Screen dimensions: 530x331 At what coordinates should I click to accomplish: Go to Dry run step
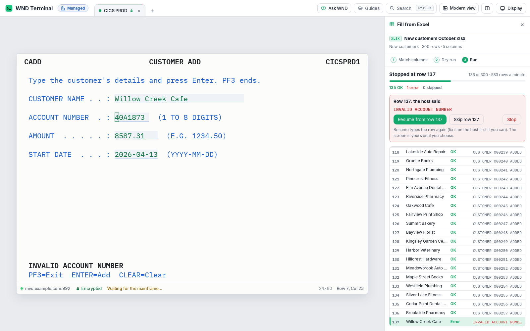coord(445,60)
